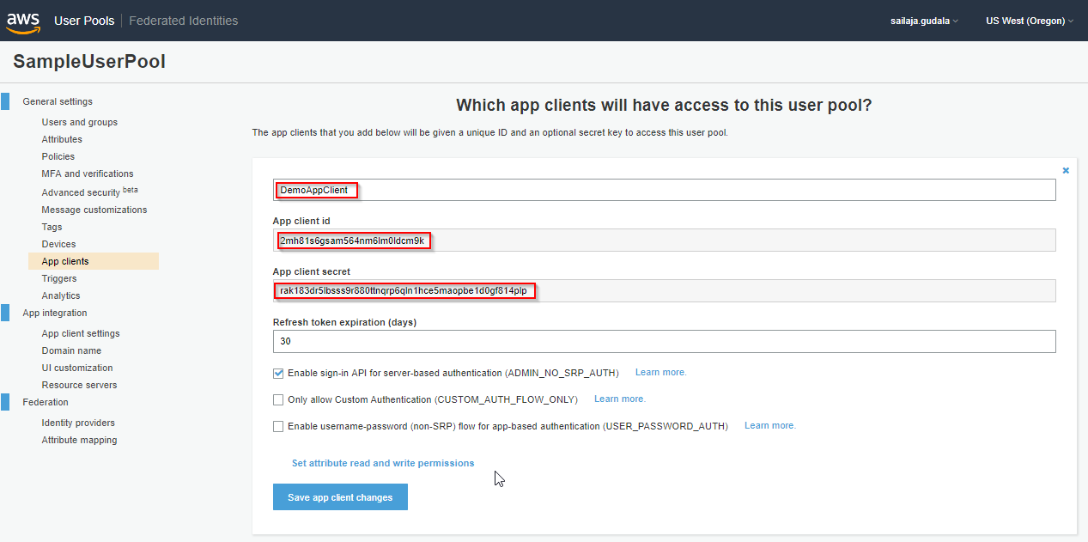Viewport: 1088px width, 542px height.
Task: Toggle the ADMIN_NO_SRP_AUTH sign-in API checkbox
Action: click(278, 374)
